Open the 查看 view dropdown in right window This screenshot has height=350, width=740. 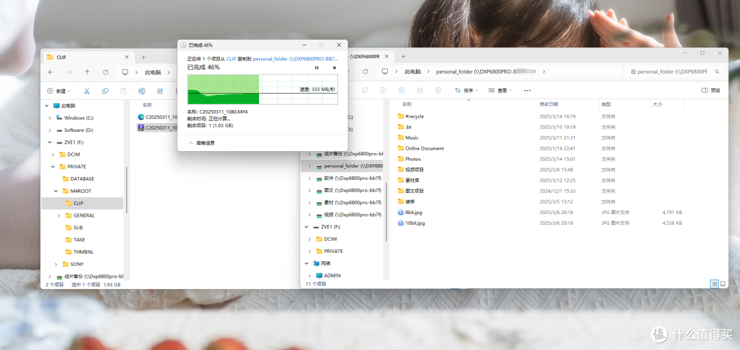click(500, 90)
